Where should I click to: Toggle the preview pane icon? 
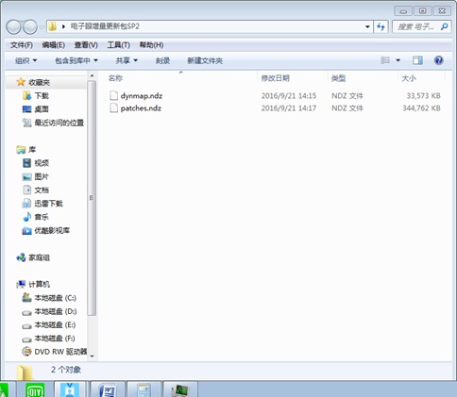[x=417, y=60]
